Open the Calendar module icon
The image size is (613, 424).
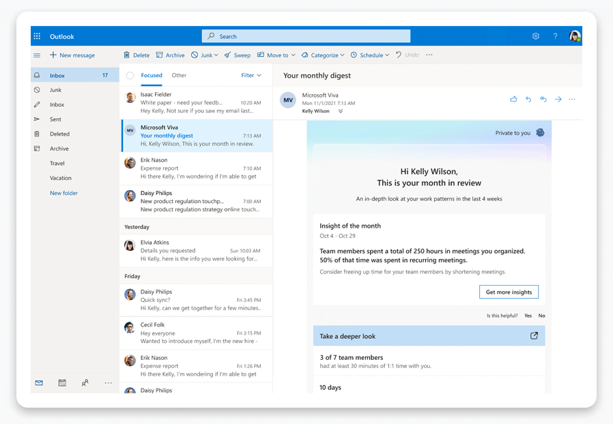(62, 383)
